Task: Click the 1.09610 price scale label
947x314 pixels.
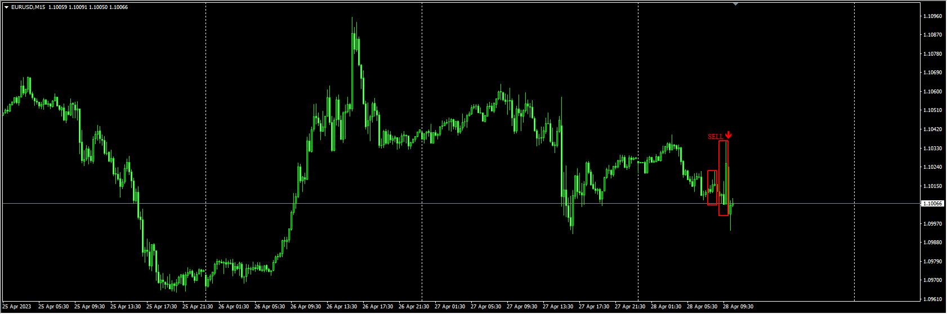Action: pos(933,299)
